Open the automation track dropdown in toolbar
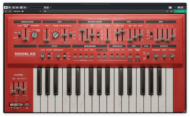The height and width of the screenshot is (117, 190). 50,7
